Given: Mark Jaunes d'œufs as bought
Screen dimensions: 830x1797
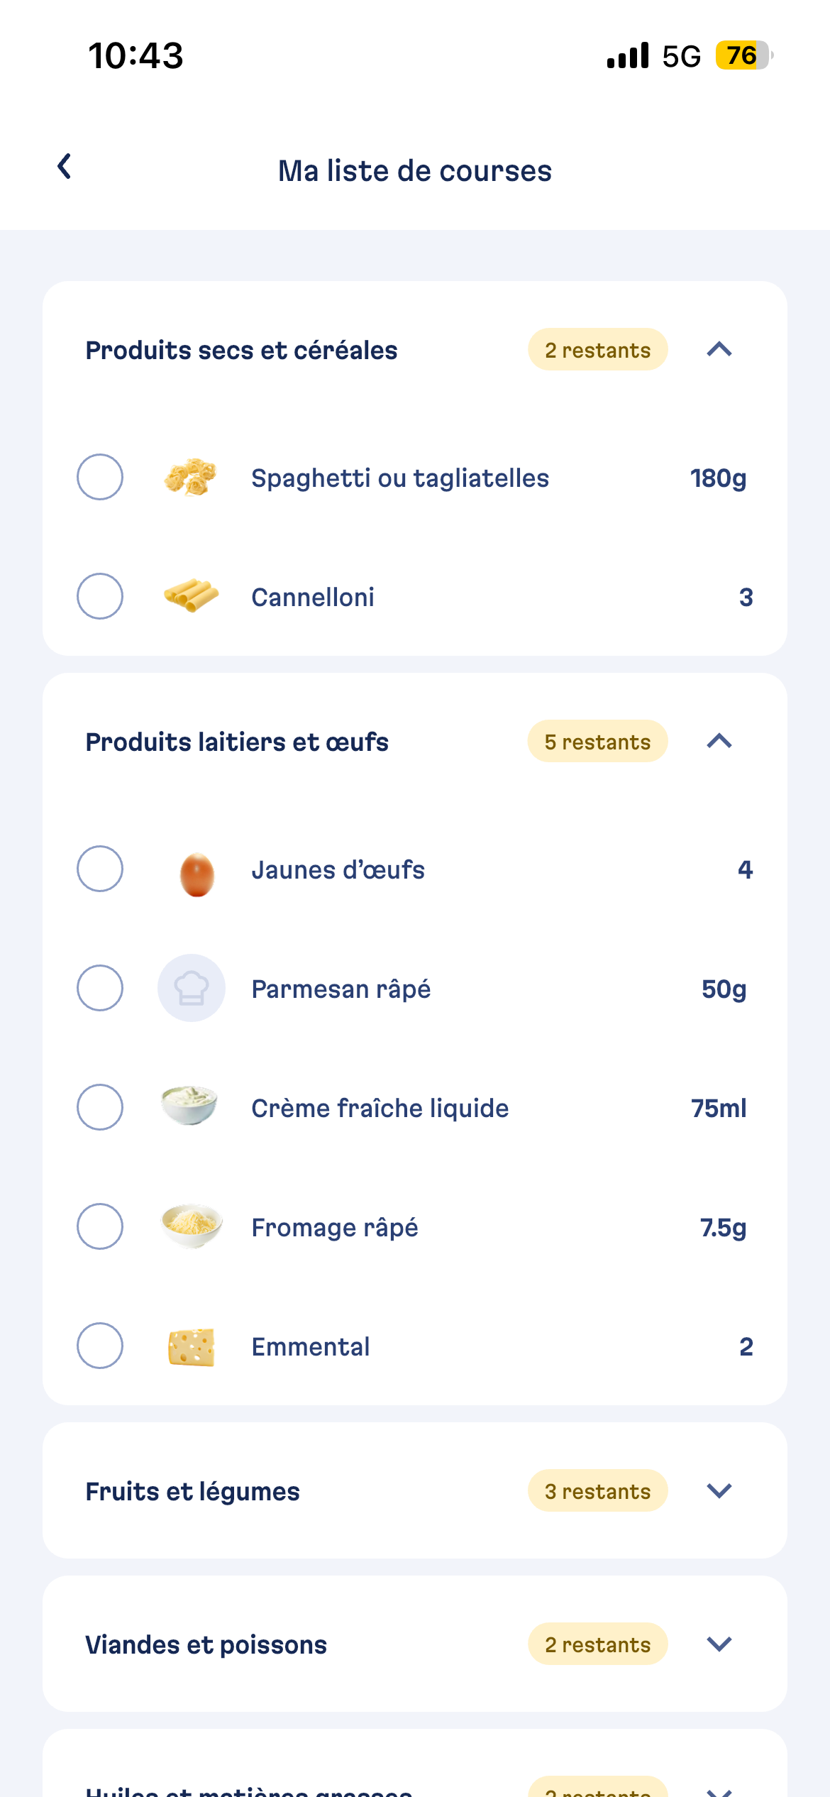Looking at the screenshot, I should 100,869.
